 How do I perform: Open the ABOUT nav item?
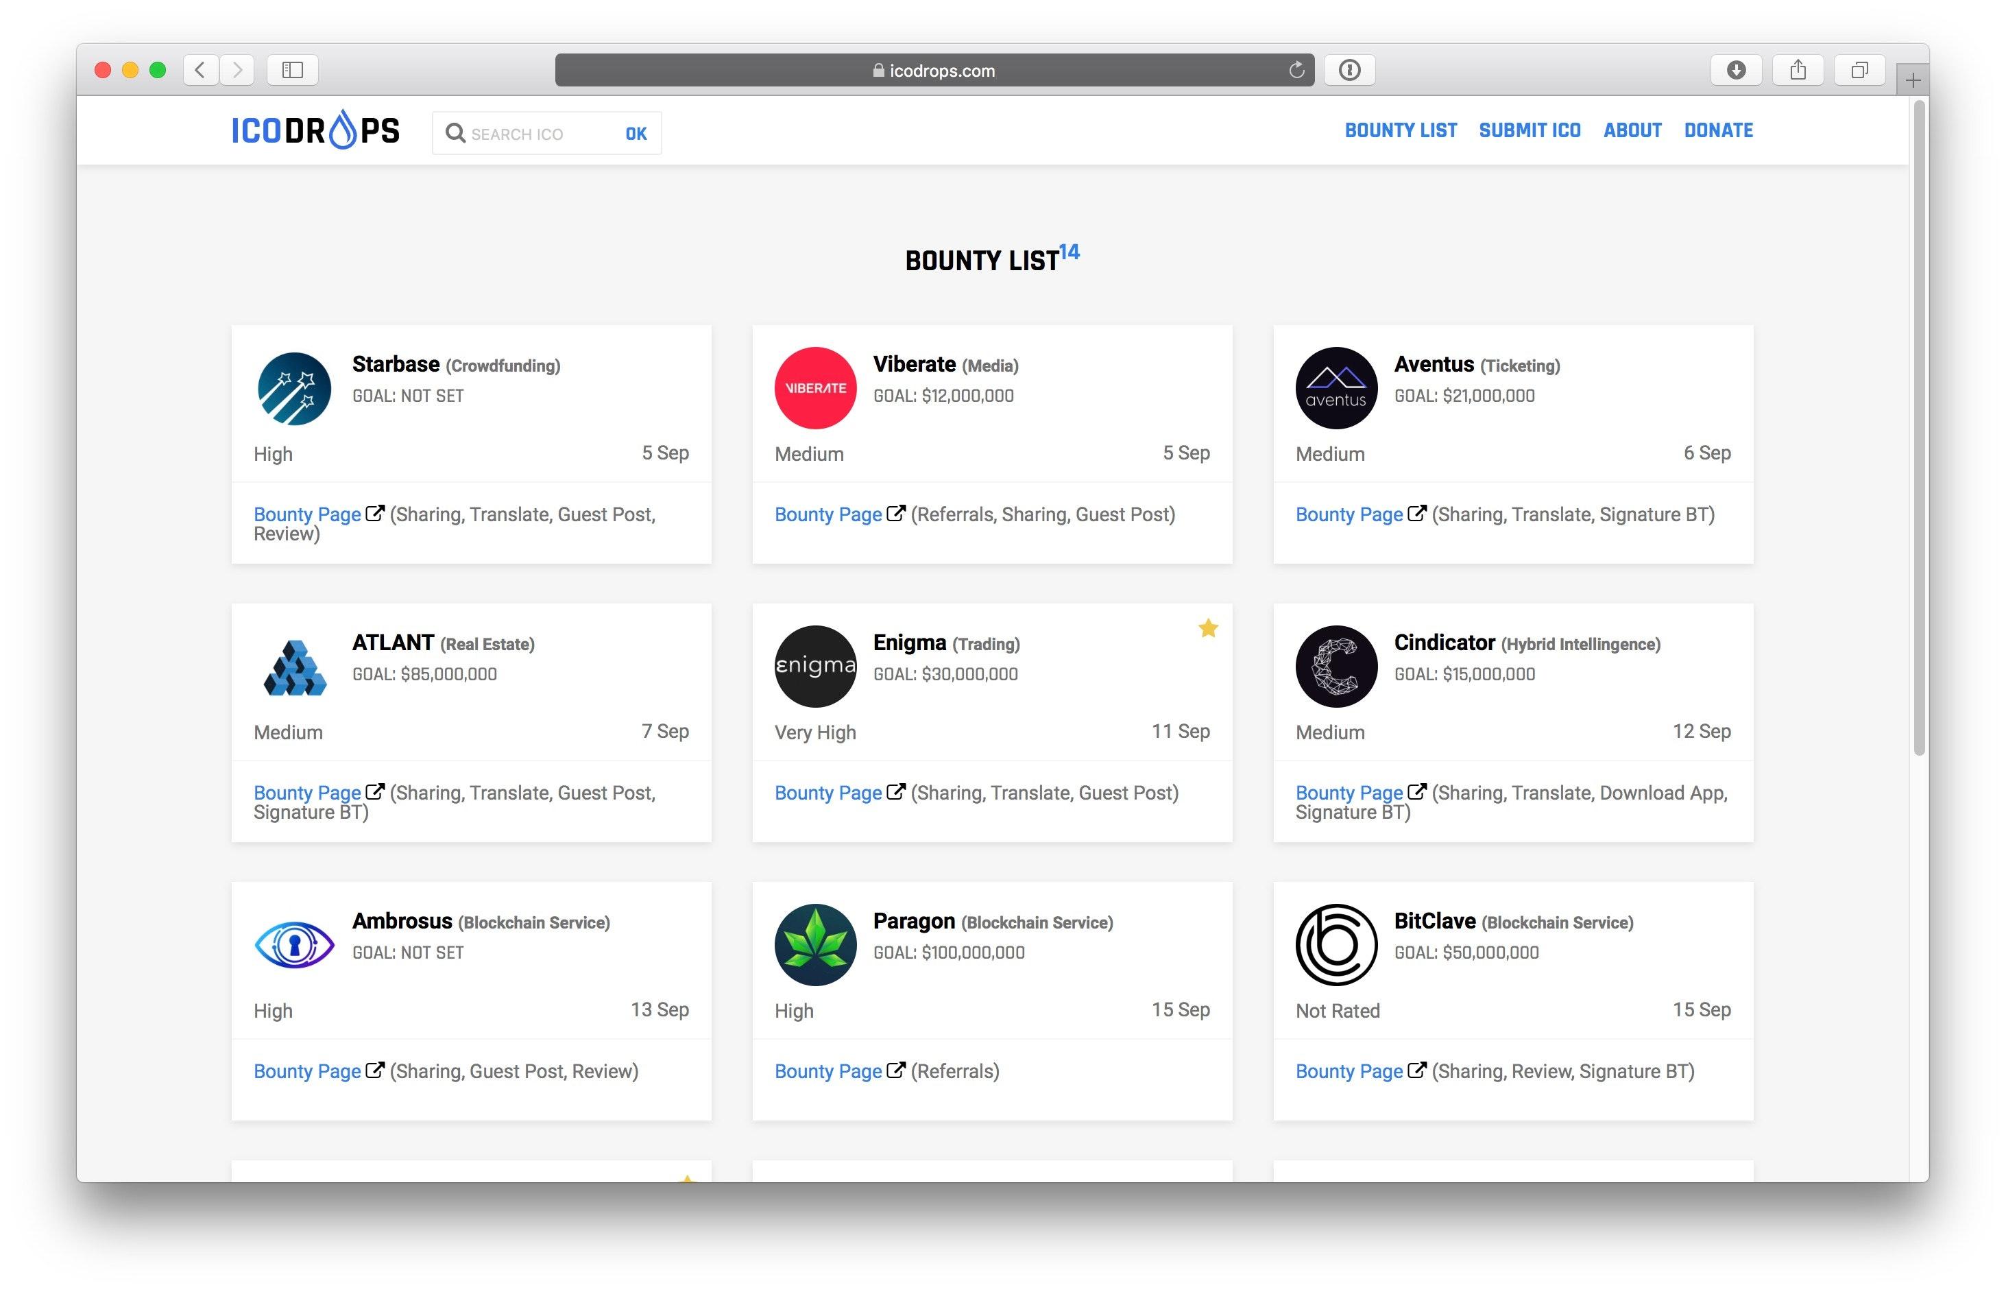coord(1632,130)
